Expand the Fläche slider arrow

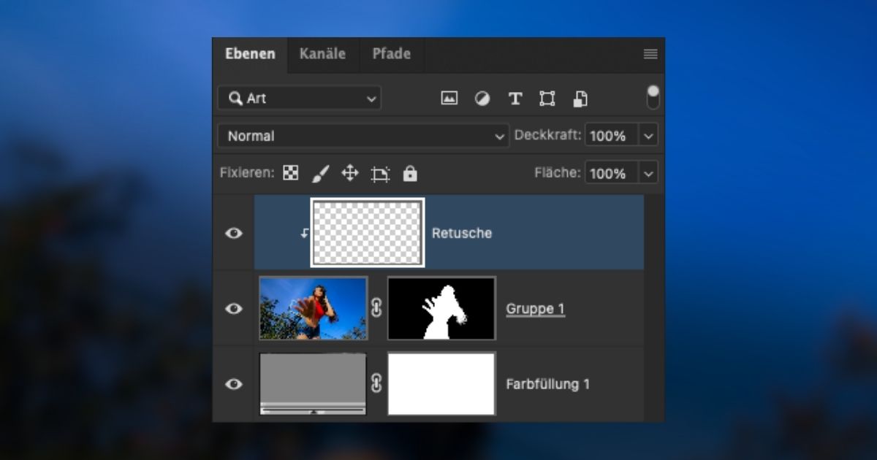pos(648,173)
